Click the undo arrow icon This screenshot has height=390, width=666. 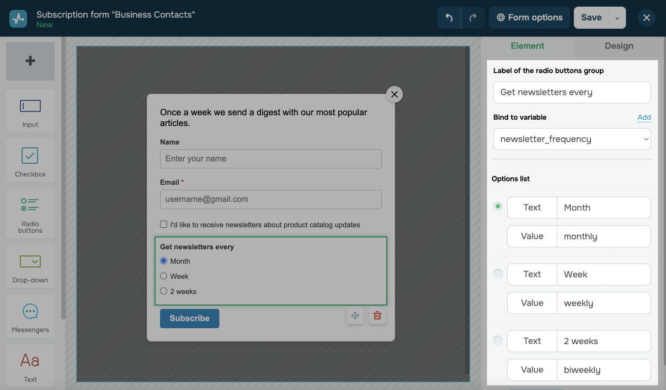pos(449,18)
